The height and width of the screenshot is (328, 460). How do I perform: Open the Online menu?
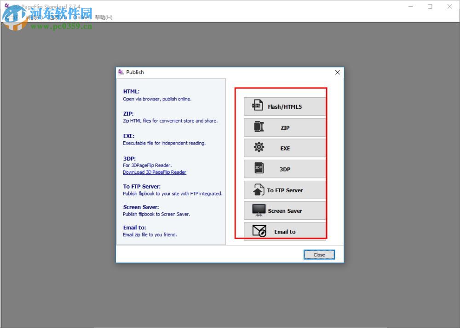(81, 17)
